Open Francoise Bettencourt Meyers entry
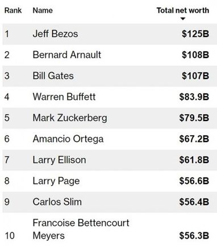Screen dimensions: 217x246 pyautogui.click(x=81, y=229)
